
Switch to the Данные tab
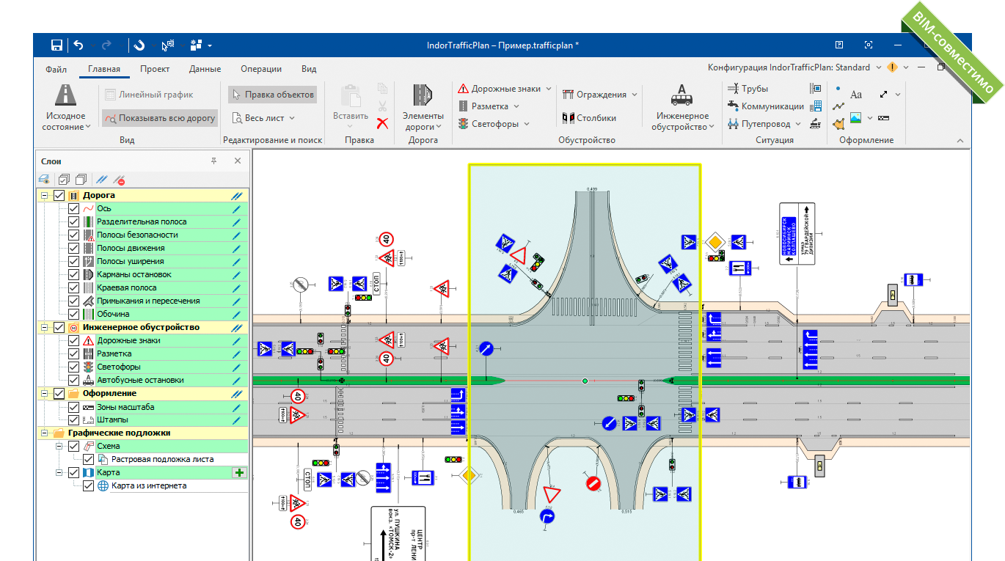(x=205, y=69)
